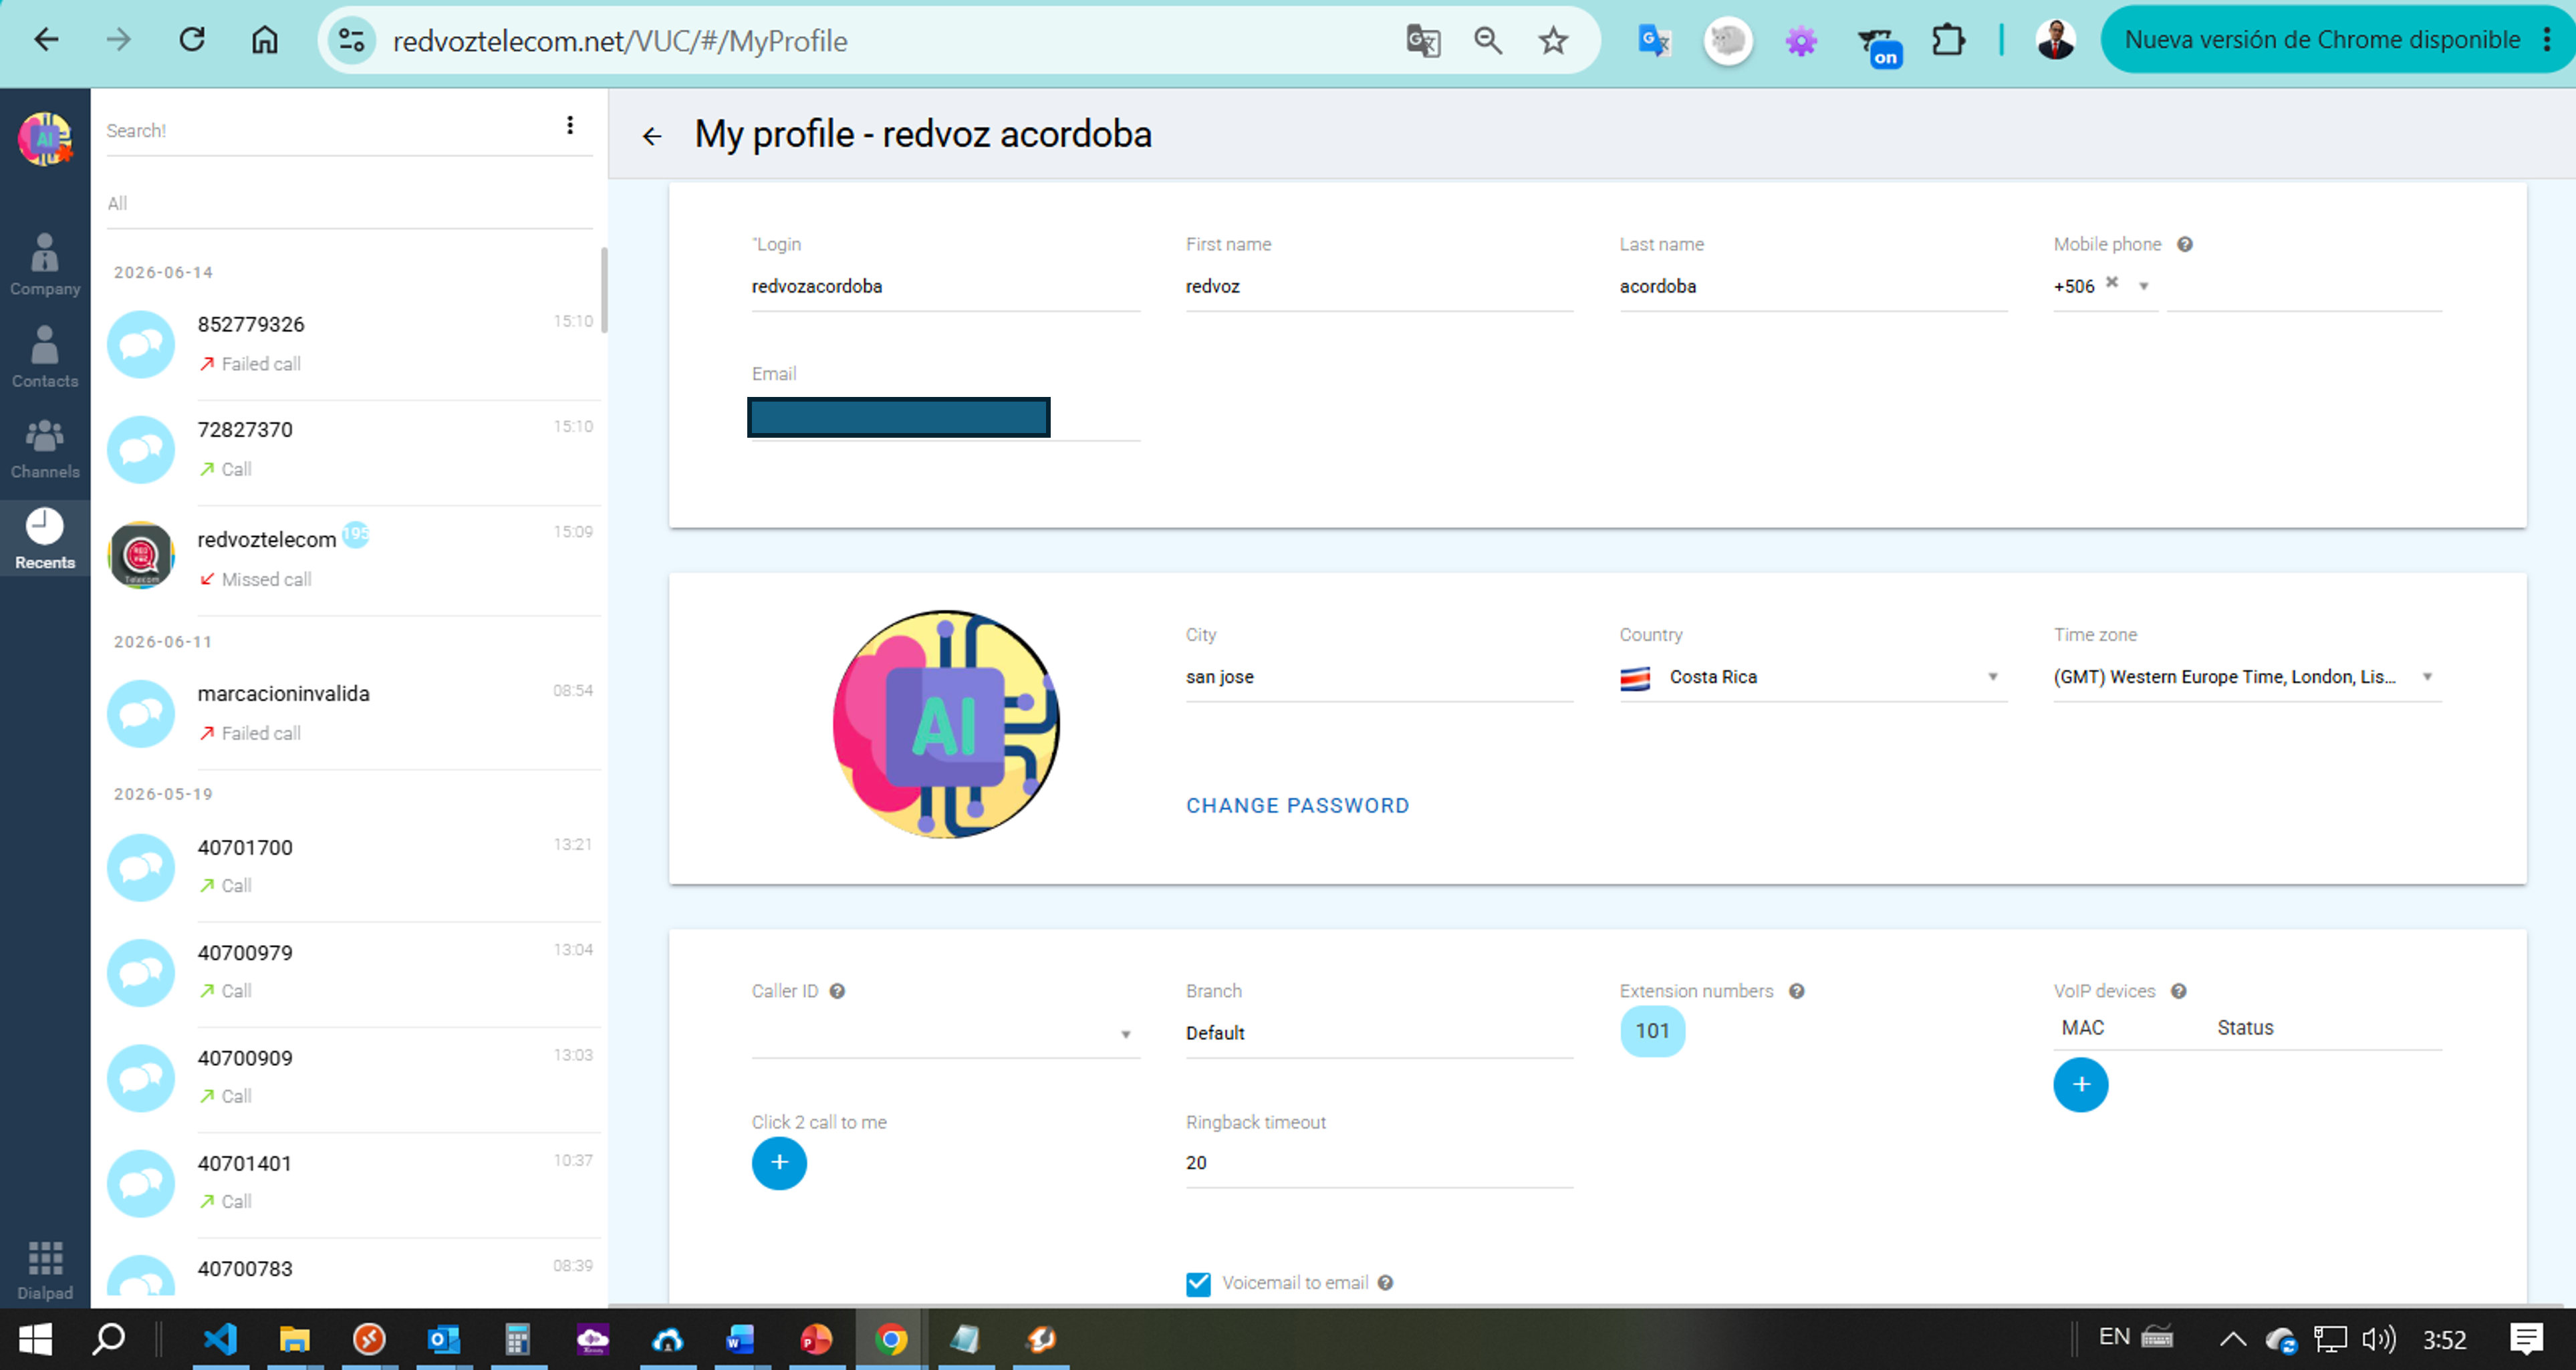Open the 852779326 failed call entry
The height and width of the screenshot is (1370, 2576).
[350, 345]
